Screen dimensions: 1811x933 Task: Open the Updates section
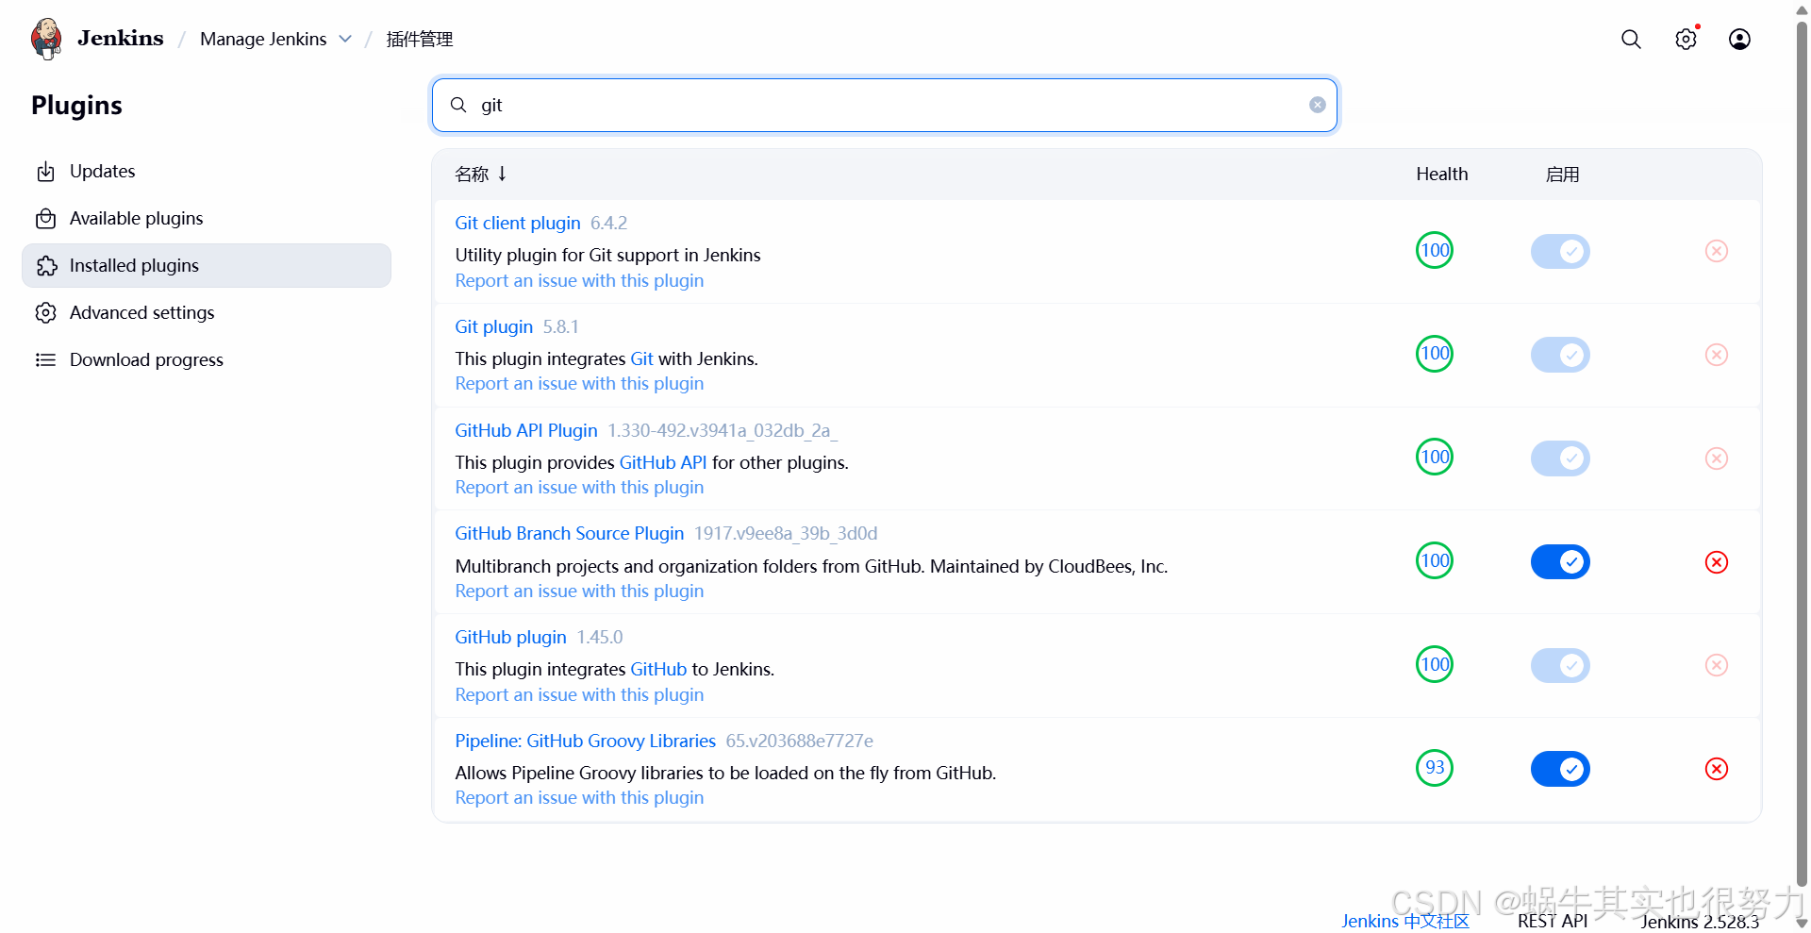point(207,171)
